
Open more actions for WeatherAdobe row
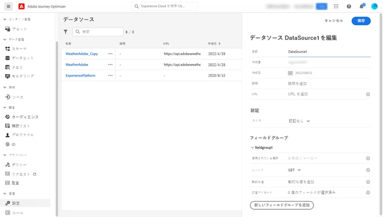tap(110, 65)
